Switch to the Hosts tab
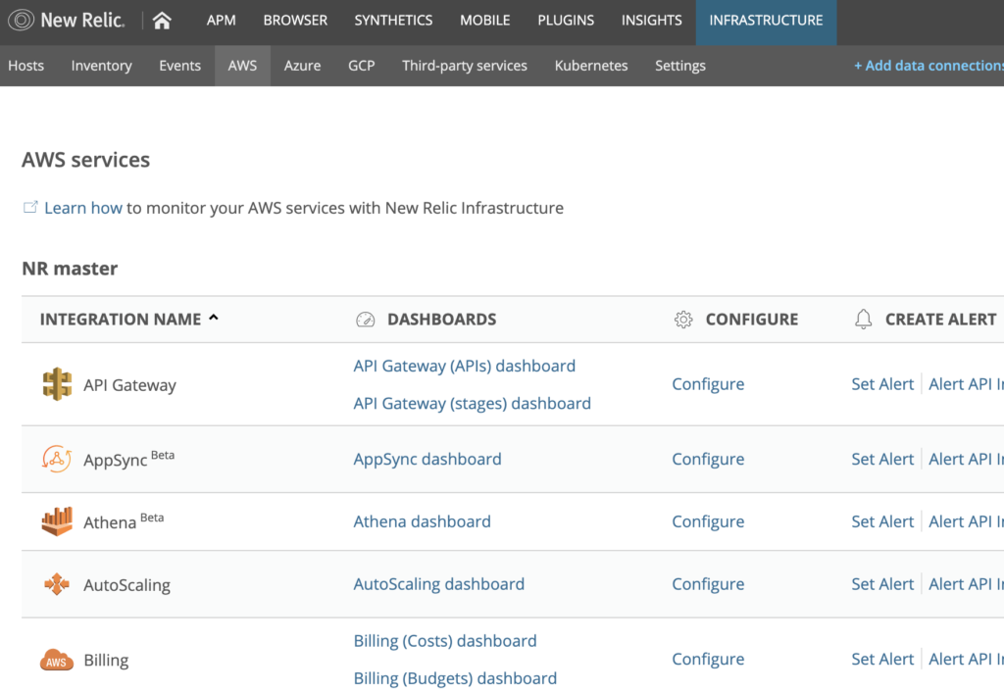1004x692 pixels. 25,66
